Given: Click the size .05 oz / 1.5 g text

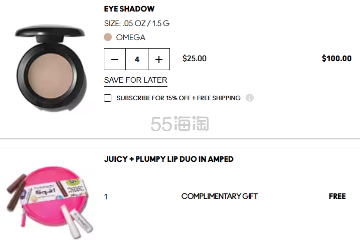Looking at the screenshot, I should (x=136, y=23).
